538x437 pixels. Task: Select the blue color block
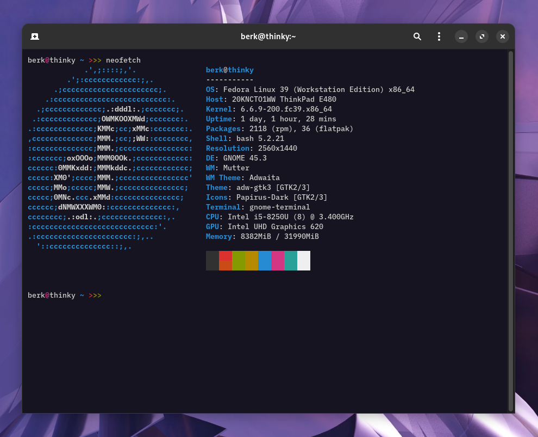point(265,261)
